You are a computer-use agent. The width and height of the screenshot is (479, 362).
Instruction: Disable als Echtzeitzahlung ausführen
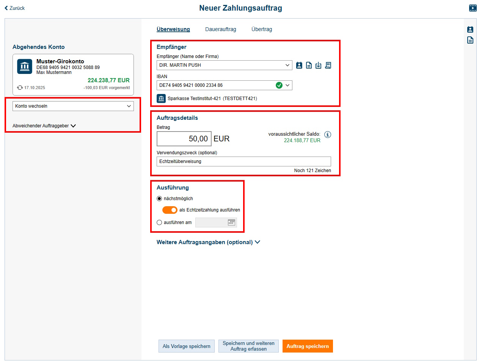170,210
